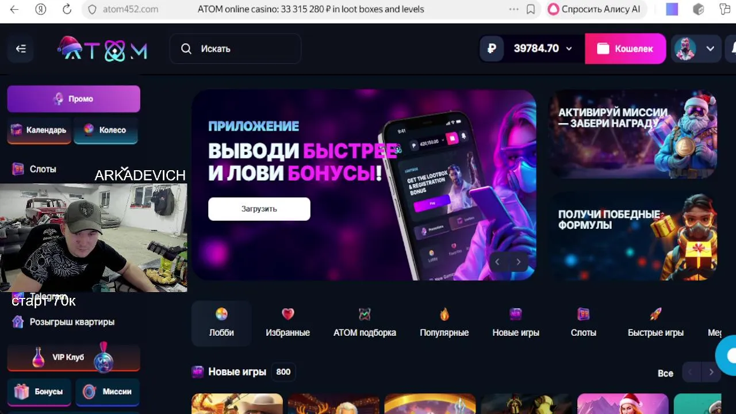This screenshot has width=736, height=414.
Task: Click the Загрузить button on the banner
Action: point(259,209)
